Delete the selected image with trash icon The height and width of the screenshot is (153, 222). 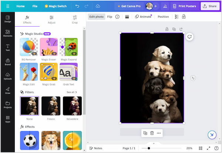click(x=152, y=133)
